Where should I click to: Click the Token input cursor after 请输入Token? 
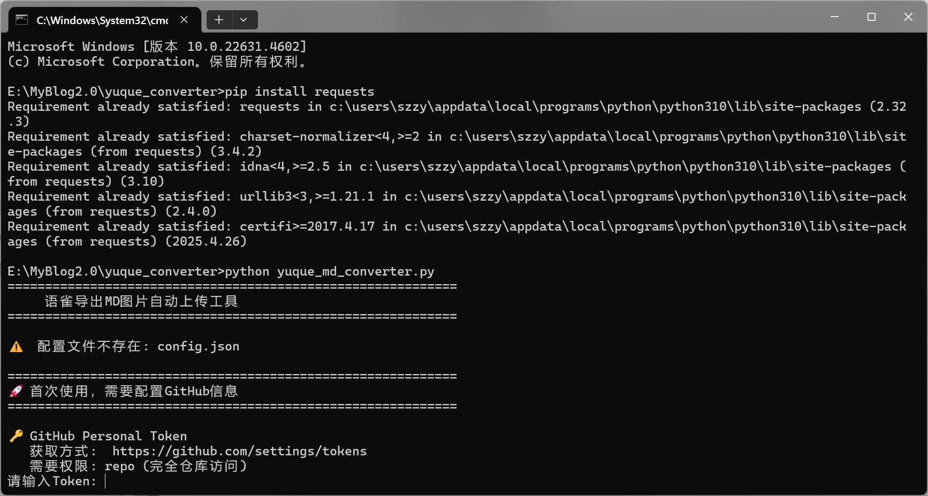(105, 481)
